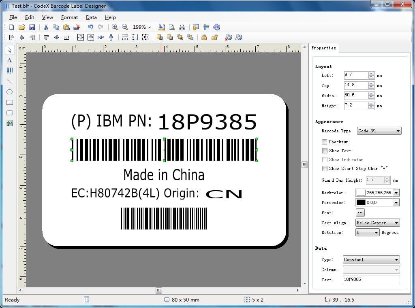Delete the selected object
Screen dimensions: 415x308
[77, 27]
